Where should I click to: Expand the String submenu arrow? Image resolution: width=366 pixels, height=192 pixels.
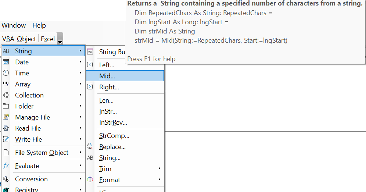click(80, 51)
